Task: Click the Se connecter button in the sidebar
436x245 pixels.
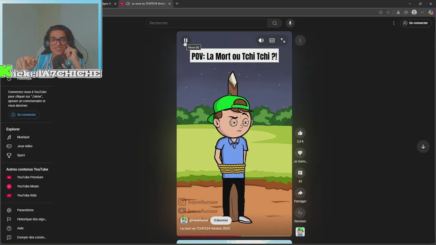Action: [24, 115]
